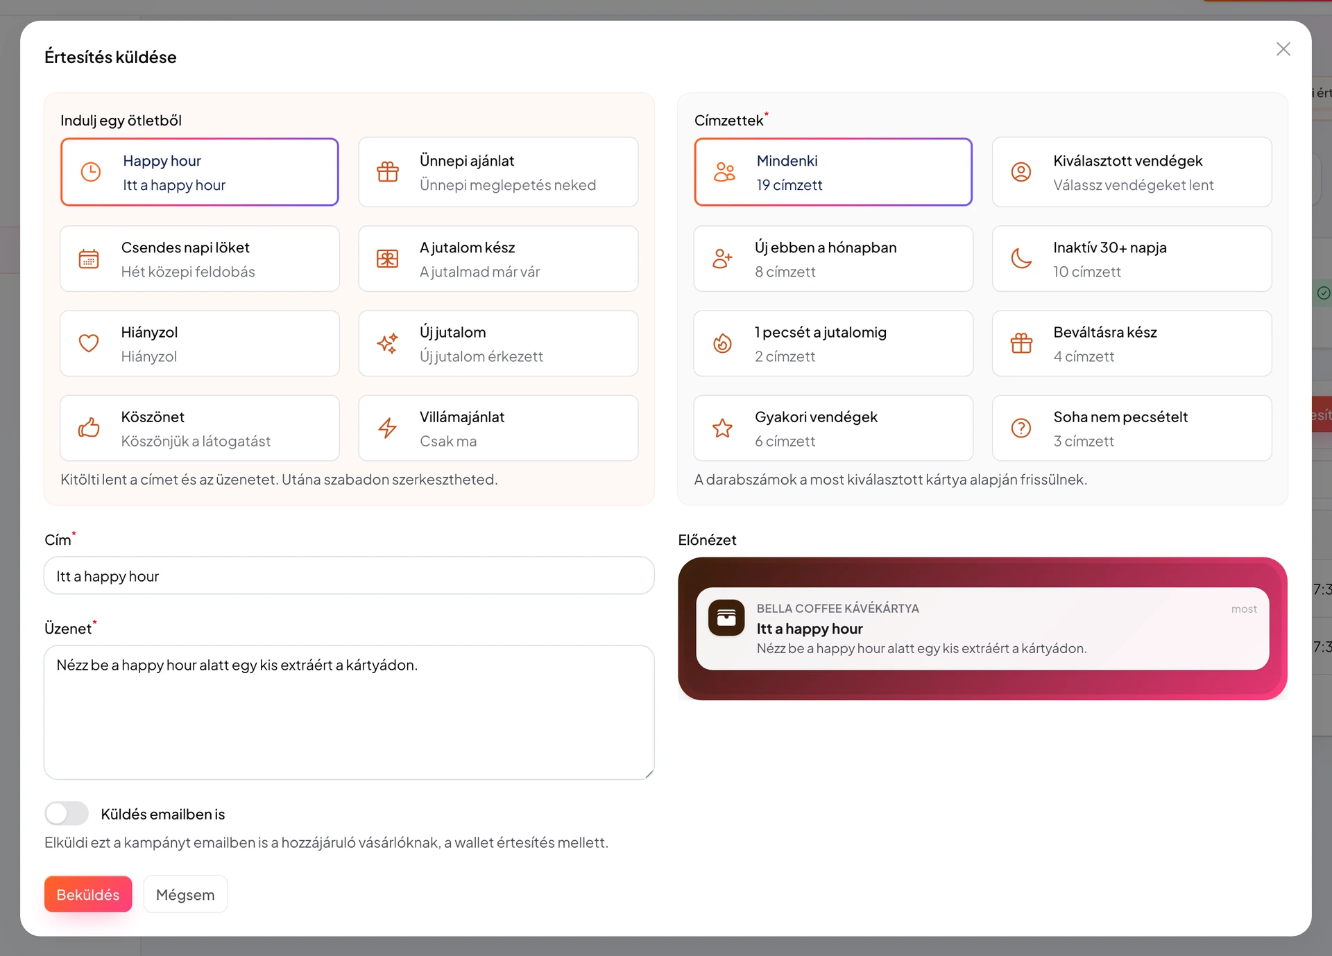The height and width of the screenshot is (956, 1332).
Task: Close the Értesítés küldése dialog
Action: (x=1283, y=49)
